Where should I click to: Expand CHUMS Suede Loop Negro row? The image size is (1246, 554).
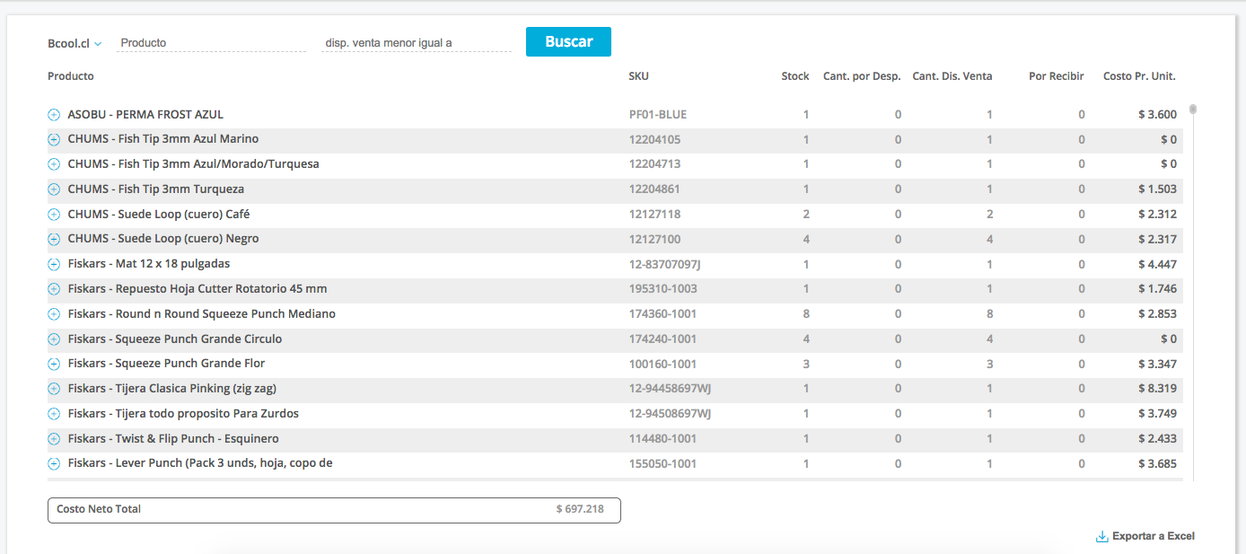coord(53,239)
